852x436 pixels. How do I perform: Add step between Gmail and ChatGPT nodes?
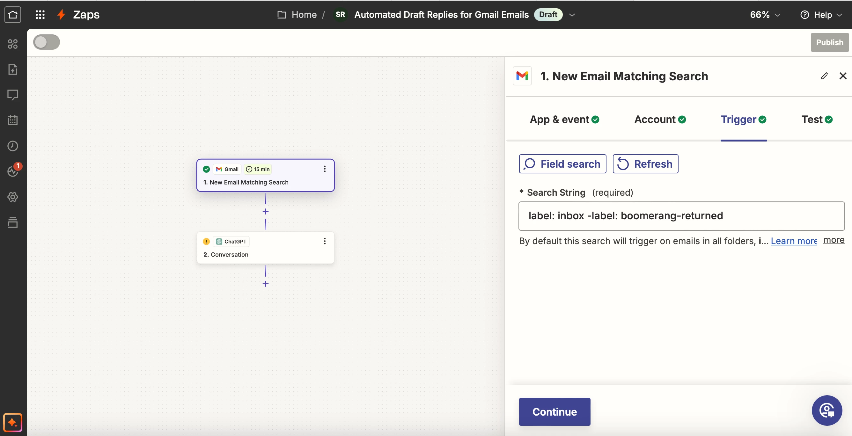(265, 212)
